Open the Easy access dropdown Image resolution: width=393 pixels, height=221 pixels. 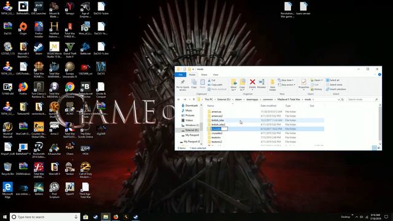click(x=287, y=85)
